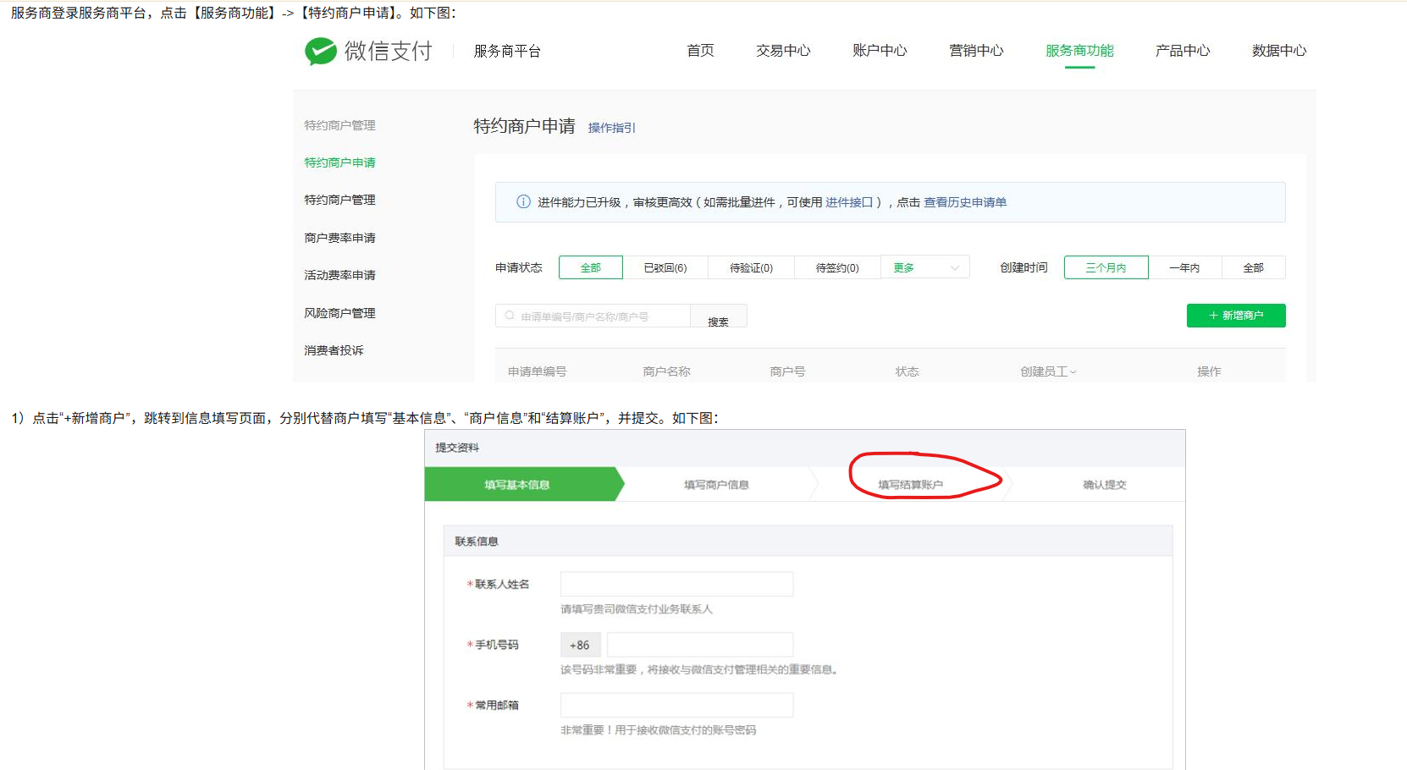Select the 填写结算账户 step
The height and width of the screenshot is (770, 1407).
coord(910,485)
